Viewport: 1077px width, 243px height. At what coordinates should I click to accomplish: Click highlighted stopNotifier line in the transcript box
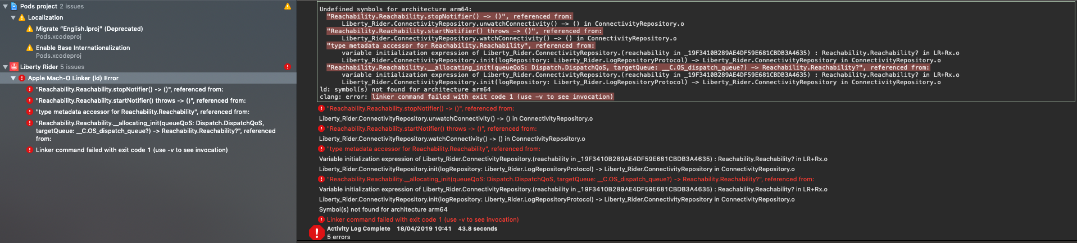[x=449, y=16]
